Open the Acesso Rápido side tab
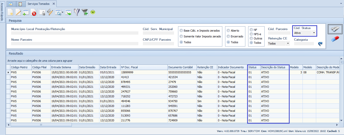Viewport: 344px width, 135px height. 2,12
